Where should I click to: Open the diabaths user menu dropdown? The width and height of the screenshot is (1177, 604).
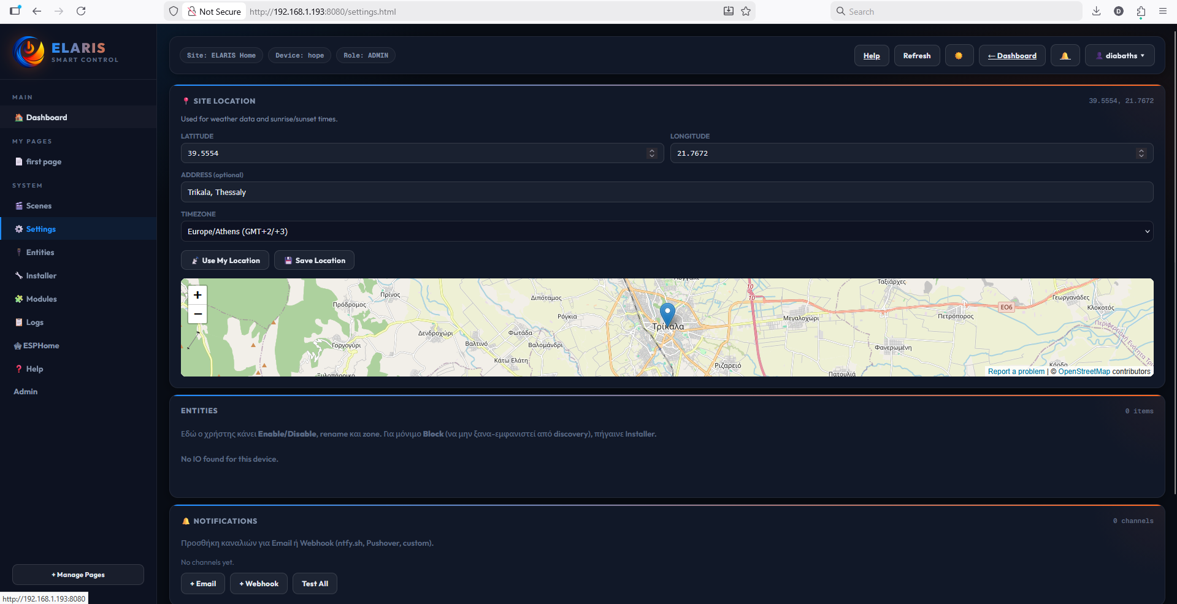[x=1119, y=56]
